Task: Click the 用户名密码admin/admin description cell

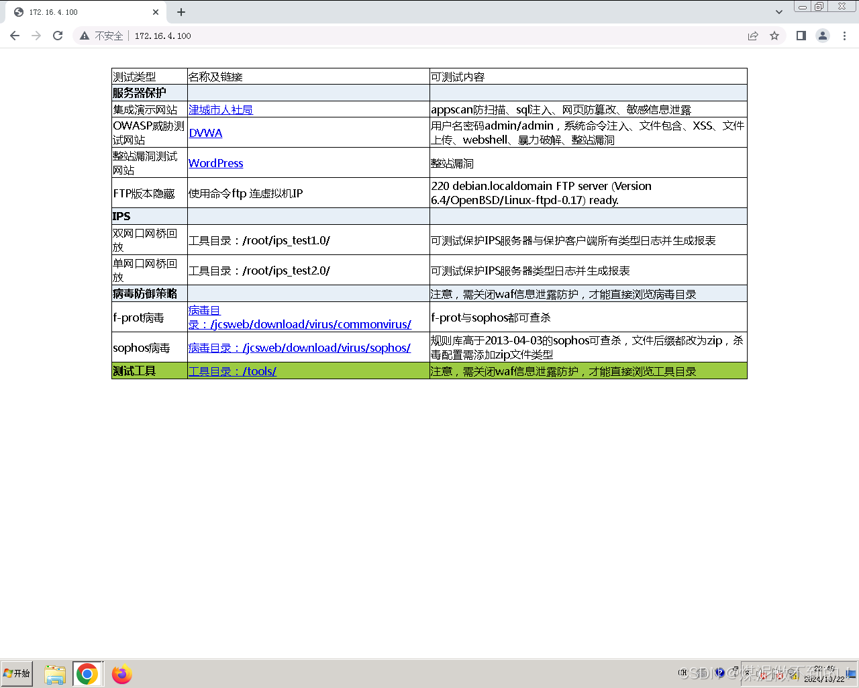Action: [x=589, y=132]
